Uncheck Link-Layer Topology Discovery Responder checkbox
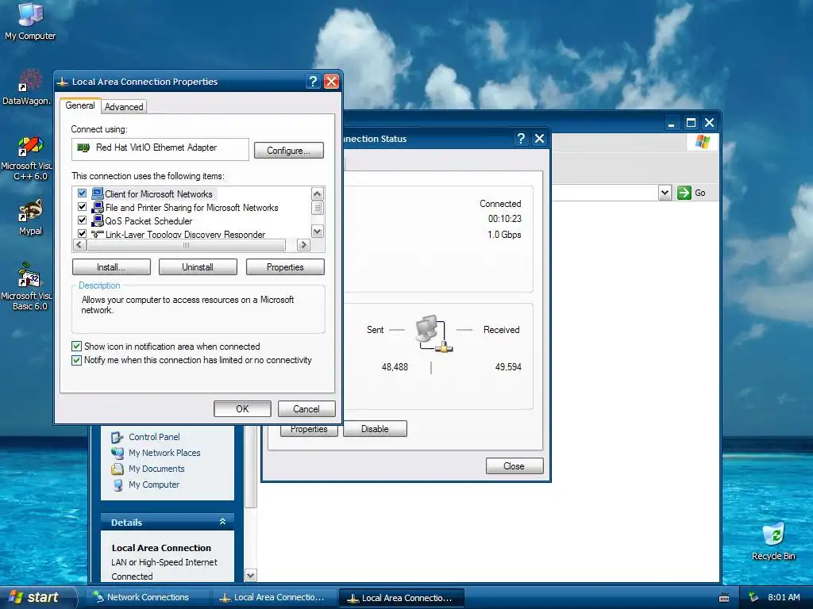The height and width of the screenshot is (609, 813). (82, 234)
